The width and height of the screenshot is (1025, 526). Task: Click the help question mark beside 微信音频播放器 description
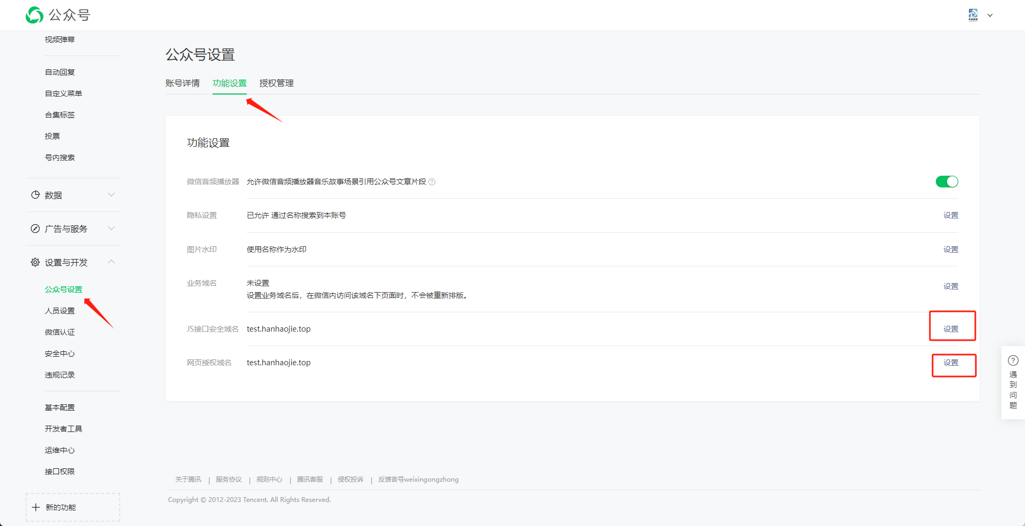pyautogui.click(x=432, y=182)
